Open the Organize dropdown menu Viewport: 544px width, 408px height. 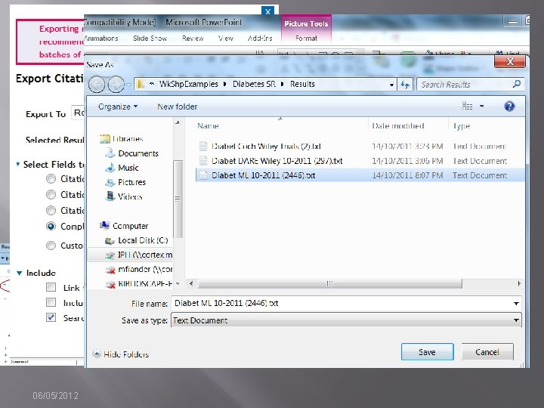point(118,107)
